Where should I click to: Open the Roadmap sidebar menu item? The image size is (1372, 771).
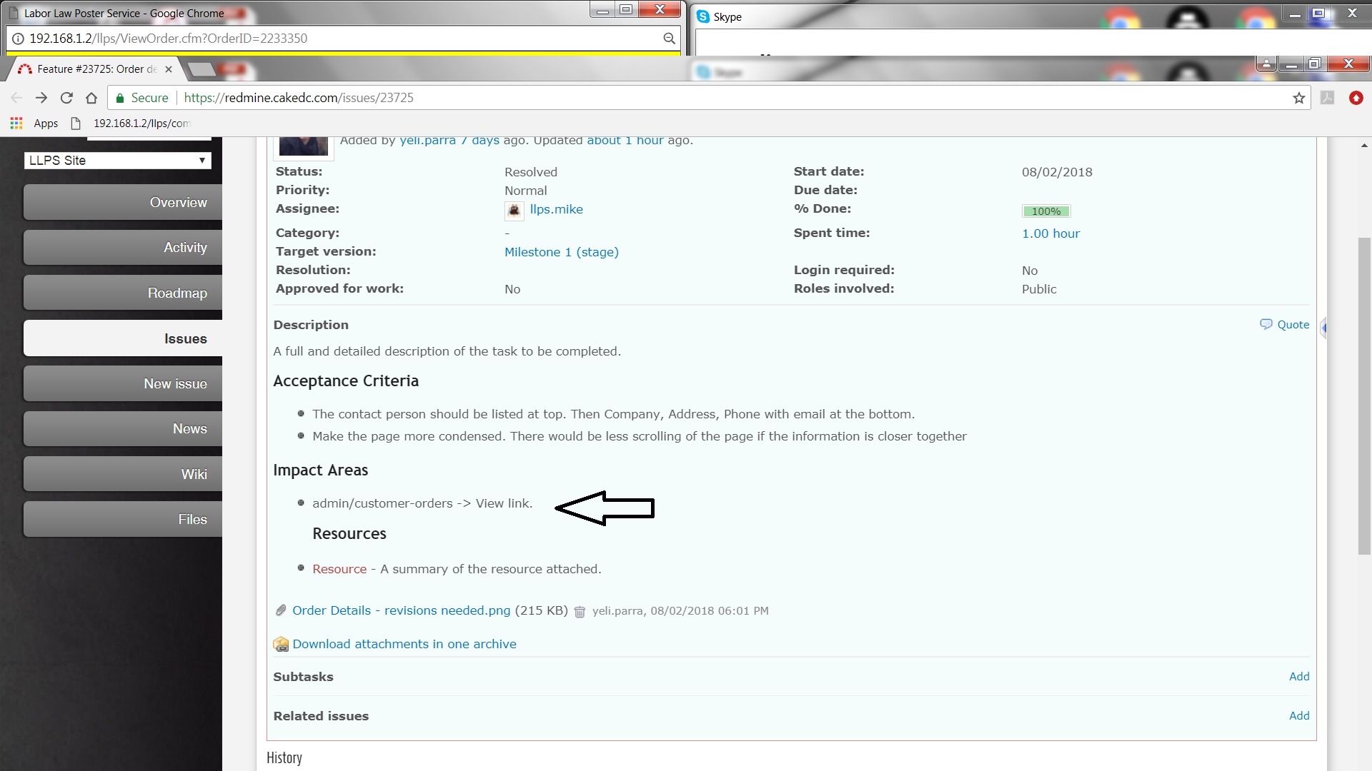coord(123,293)
